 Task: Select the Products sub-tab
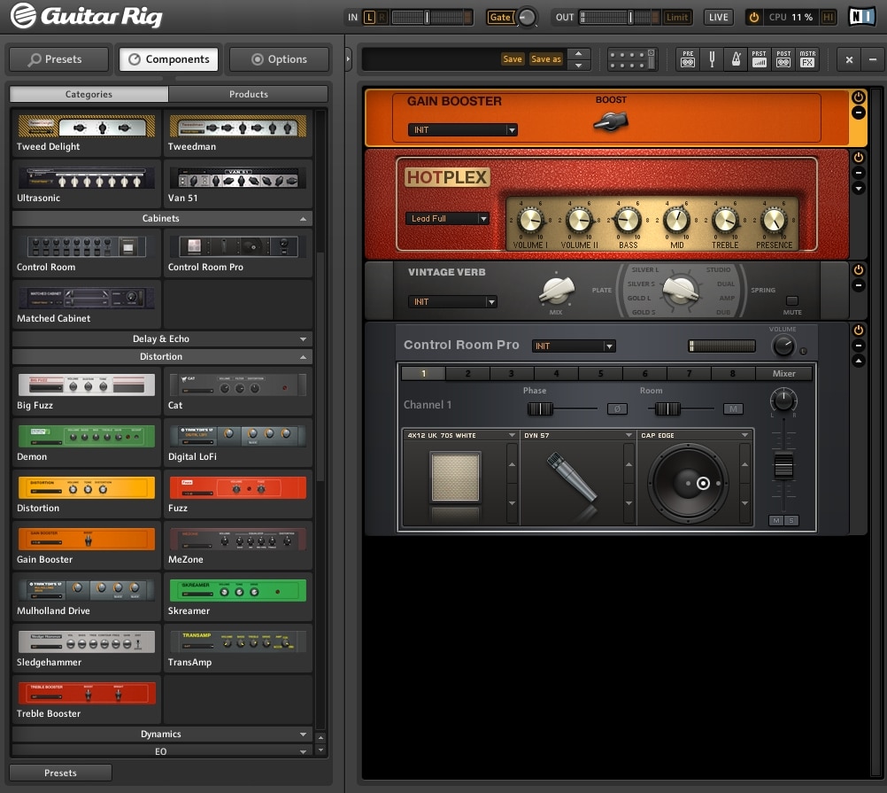(249, 94)
